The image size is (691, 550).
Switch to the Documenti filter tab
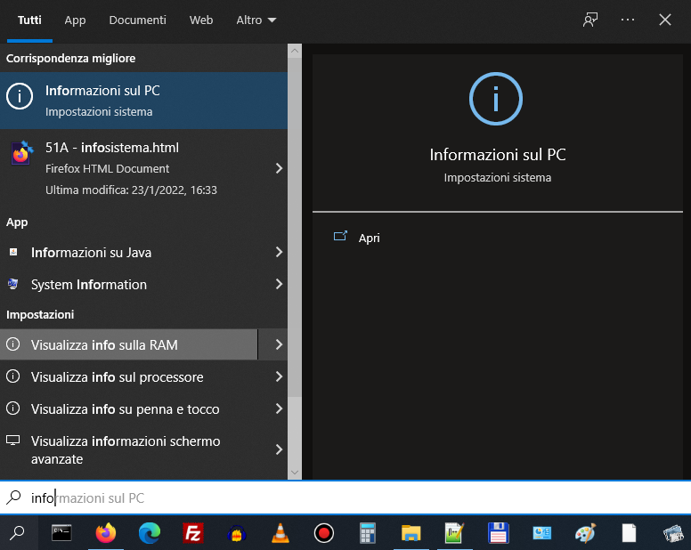(137, 20)
